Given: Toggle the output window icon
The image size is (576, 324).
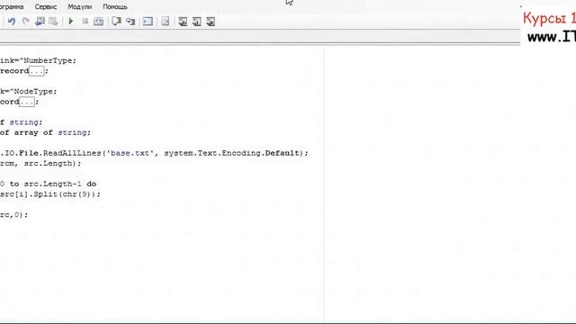Looking at the screenshot, I should (148, 22).
